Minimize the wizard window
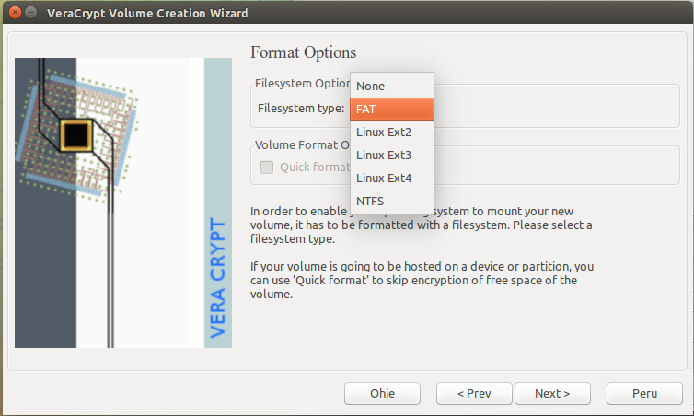This screenshot has width=694, height=416. click(29, 14)
